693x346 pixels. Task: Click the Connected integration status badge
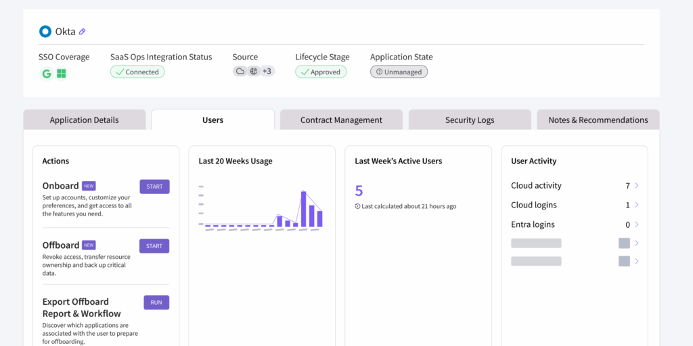click(137, 72)
